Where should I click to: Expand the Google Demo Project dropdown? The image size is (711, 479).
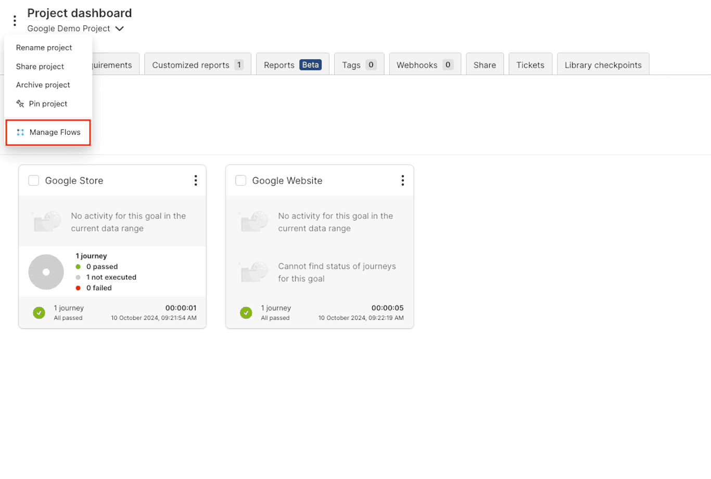tap(120, 29)
